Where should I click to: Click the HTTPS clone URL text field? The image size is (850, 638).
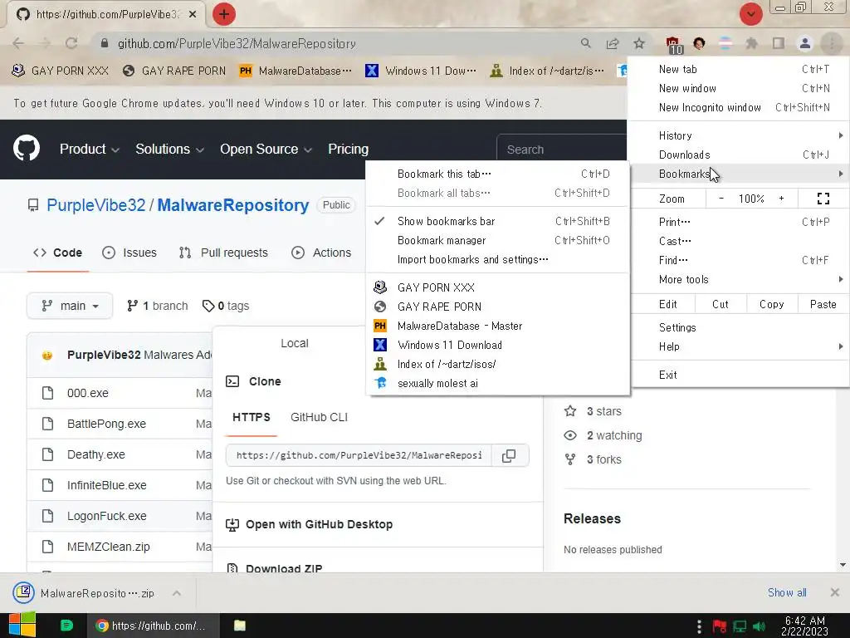tap(359, 456)
